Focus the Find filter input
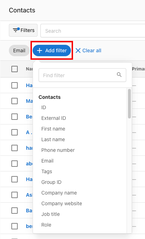 tap(82, 75)
